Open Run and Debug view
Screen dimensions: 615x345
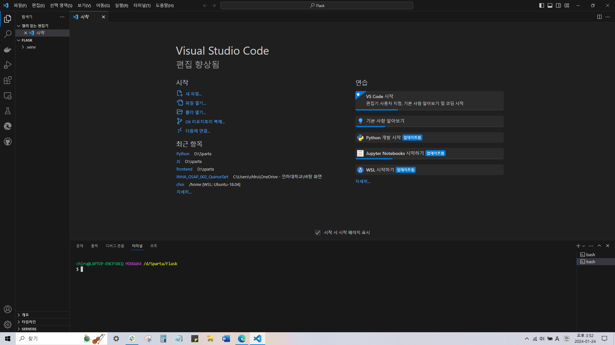[x=8, y=65]
